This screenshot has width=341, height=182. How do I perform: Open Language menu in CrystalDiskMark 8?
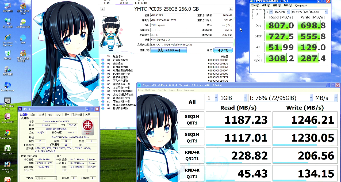coord(189,90)
